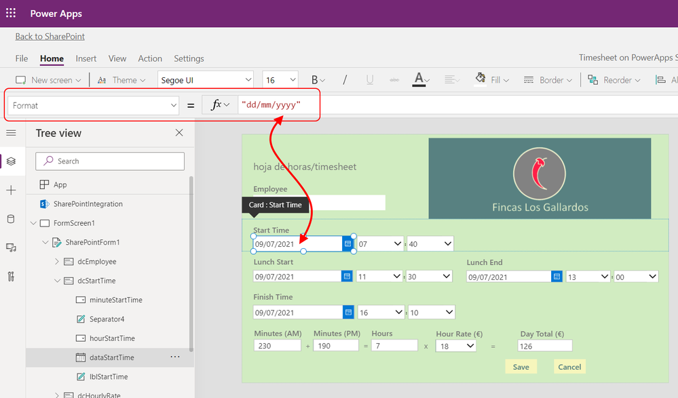678x398 pixels.
Task: Open the Fill color picker
Action: point(492,80)
